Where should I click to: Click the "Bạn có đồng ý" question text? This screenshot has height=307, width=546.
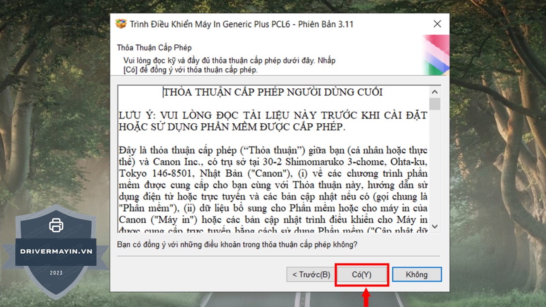tap(237, 245)
